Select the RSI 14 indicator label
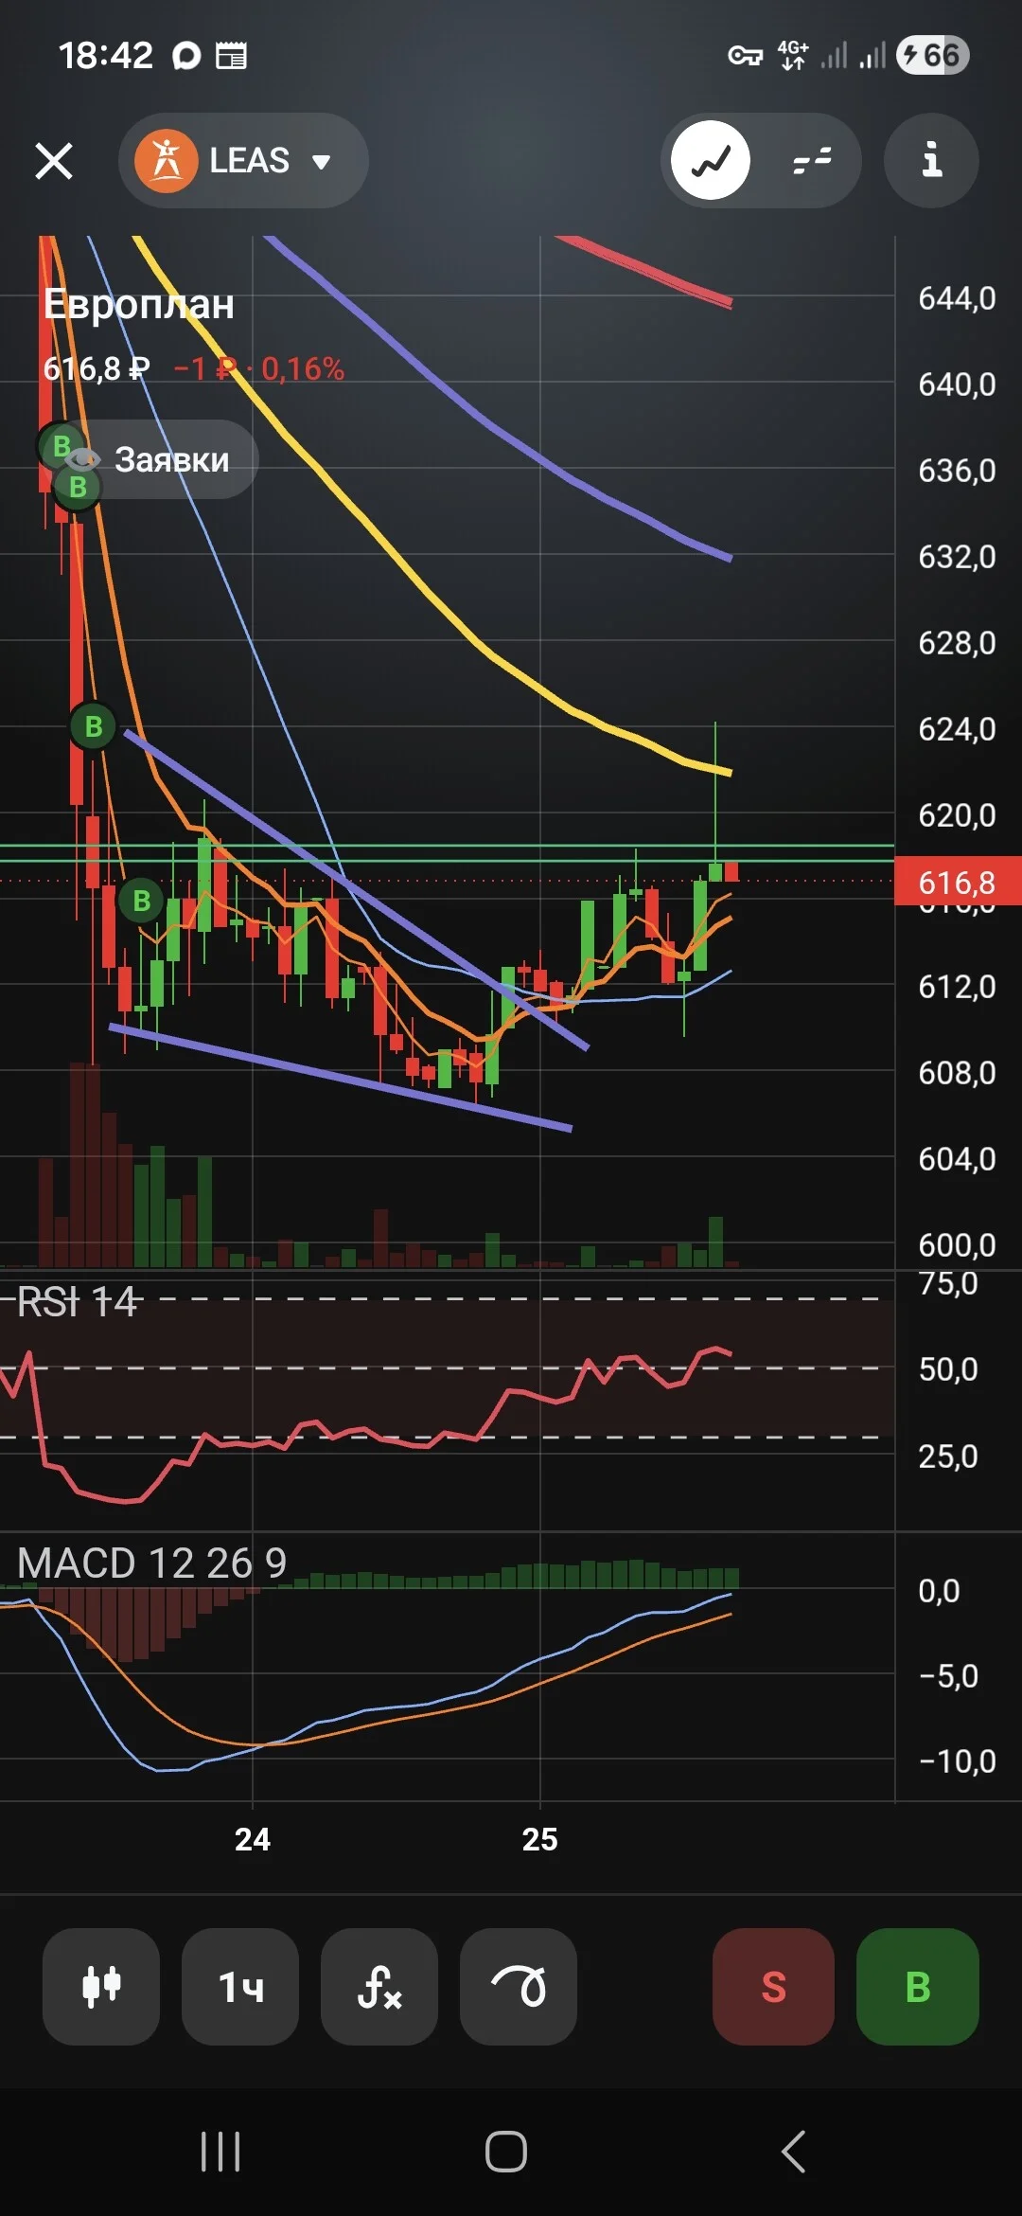This screenshot has height=2216, width=1022. (x=78, y=1302)
